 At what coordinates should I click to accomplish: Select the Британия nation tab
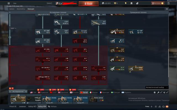[x=63, y=92]
